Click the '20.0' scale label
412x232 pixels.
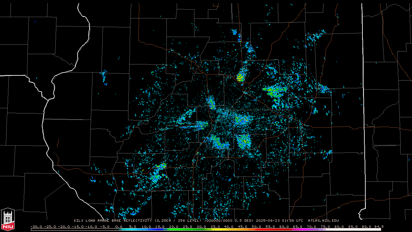coord(174,227)
